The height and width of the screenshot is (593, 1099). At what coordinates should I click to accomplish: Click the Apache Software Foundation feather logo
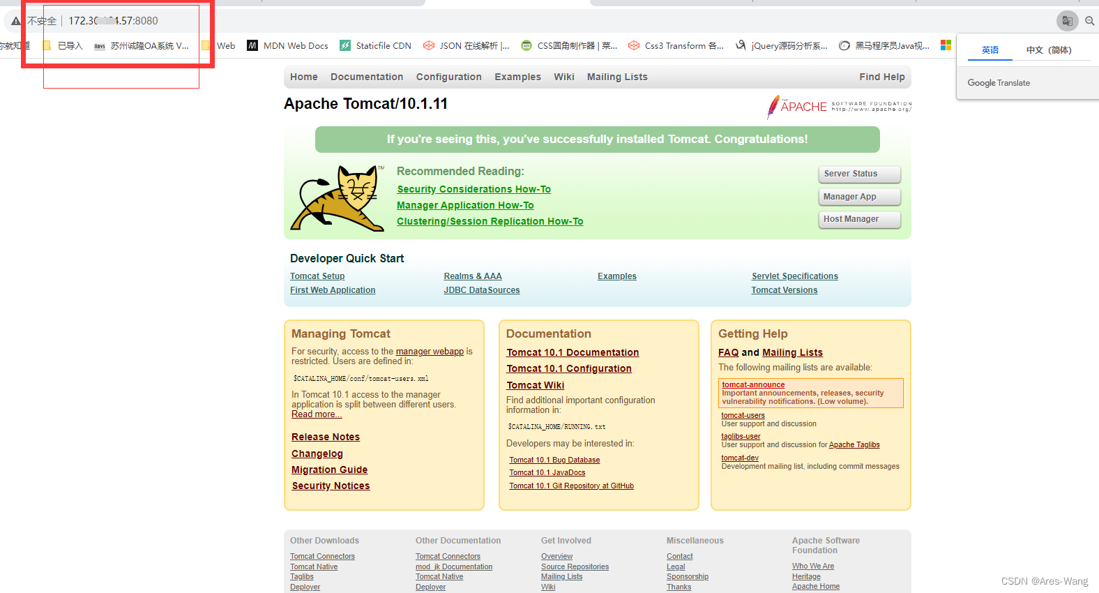pyautogui.click(x=839, y=107)
